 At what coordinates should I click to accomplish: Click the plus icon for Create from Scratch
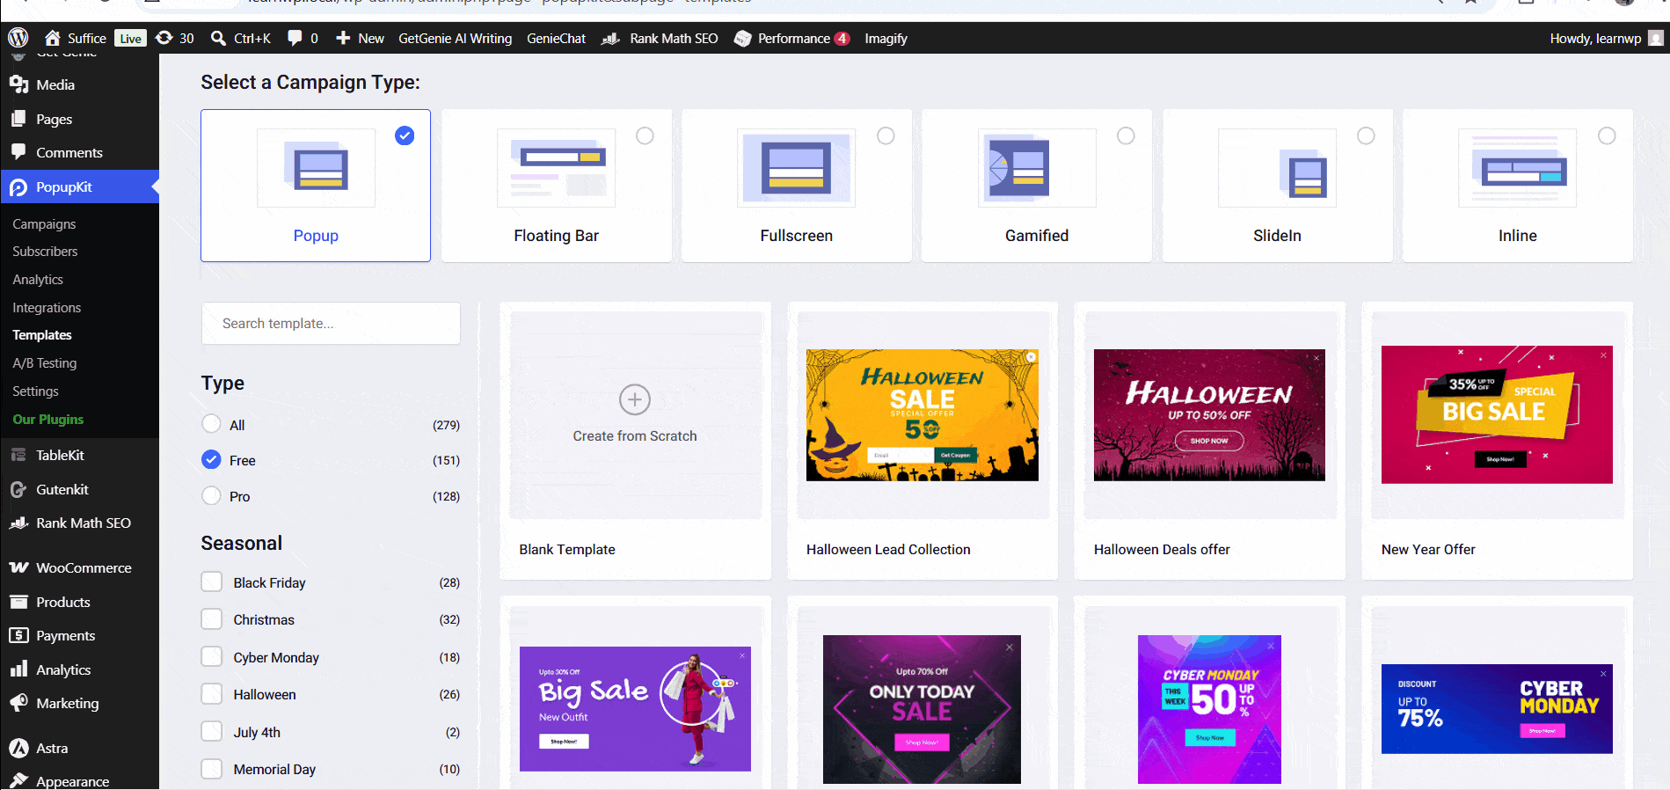coord(635,399)
